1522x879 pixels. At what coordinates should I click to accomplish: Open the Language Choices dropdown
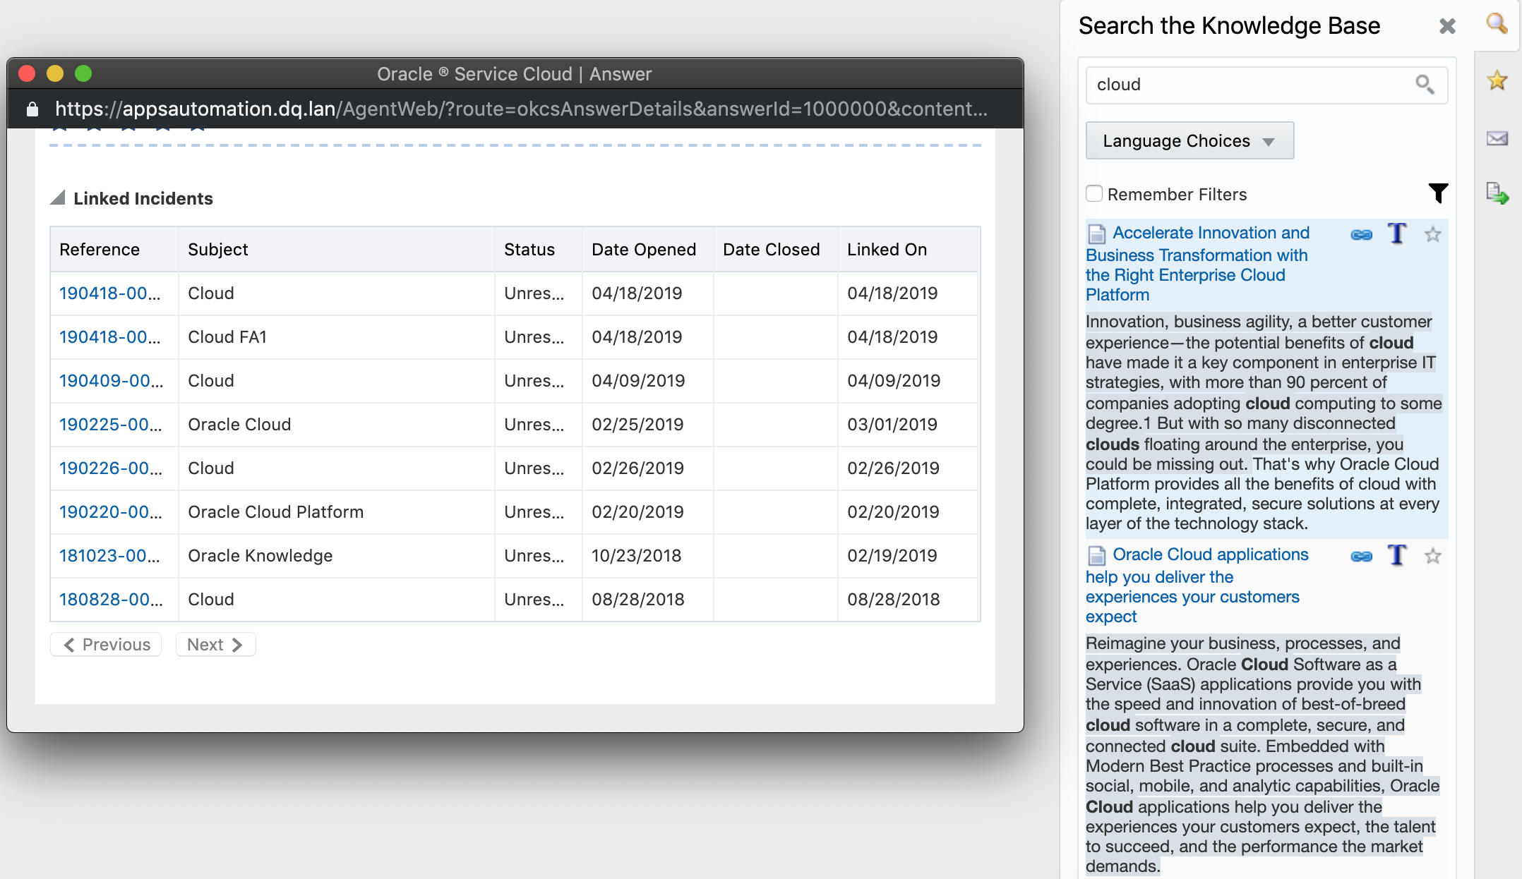(x=1190, y=141)
